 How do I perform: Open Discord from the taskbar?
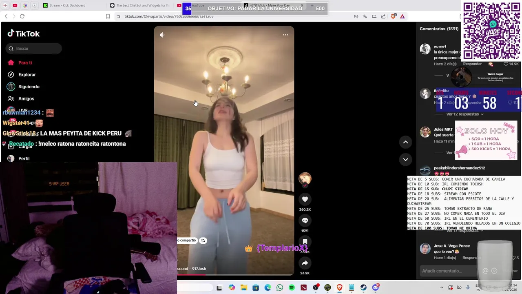(x=376, y=288)
